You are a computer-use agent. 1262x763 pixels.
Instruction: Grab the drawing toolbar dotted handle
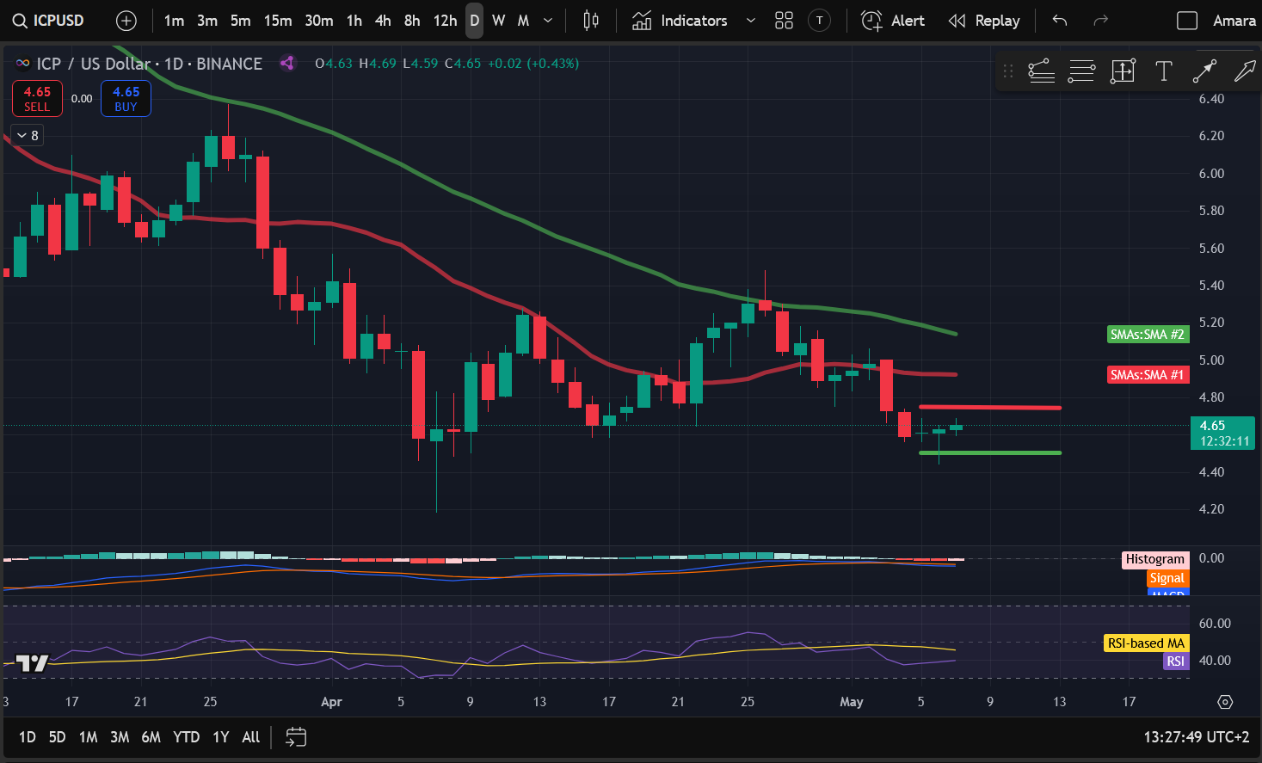(1008, 71)
